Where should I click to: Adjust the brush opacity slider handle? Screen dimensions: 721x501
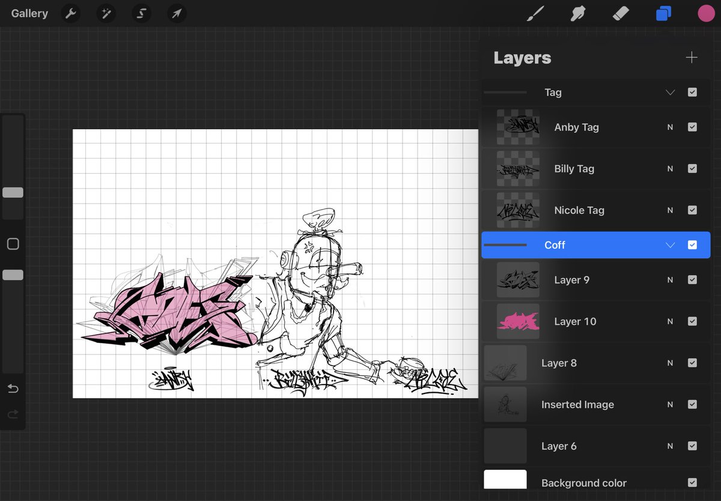(13, 275)
